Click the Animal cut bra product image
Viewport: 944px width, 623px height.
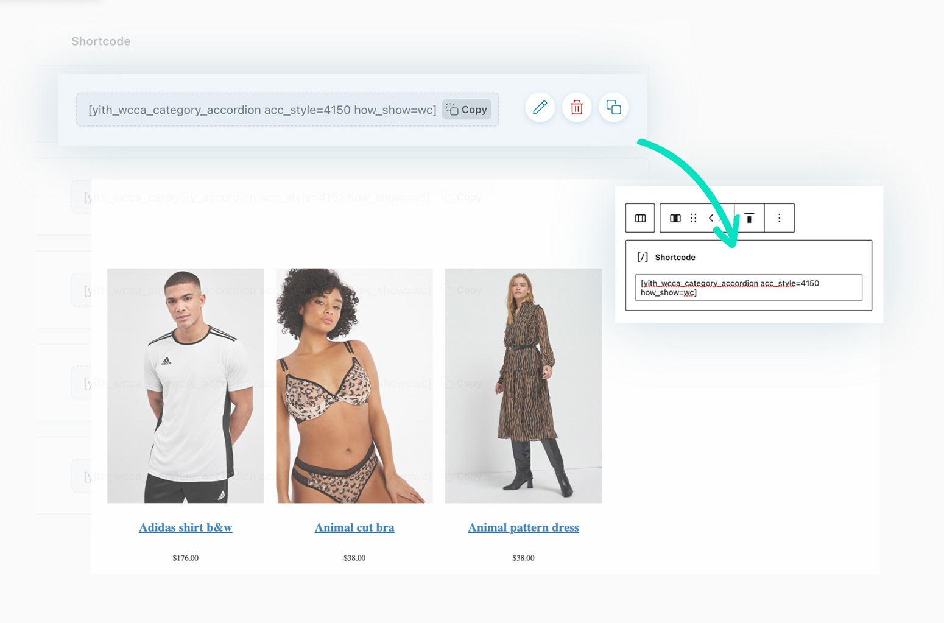pos(354,385)
